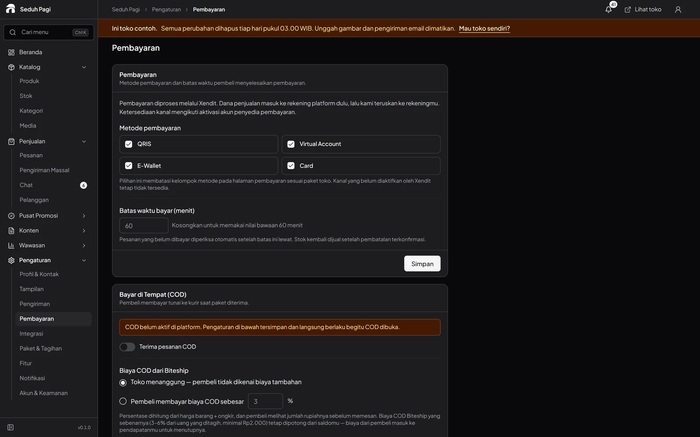This screenshot has width=700, height=437.
Task: Collapse the Pengaturan menu chevron
Action: click(84, 260)
